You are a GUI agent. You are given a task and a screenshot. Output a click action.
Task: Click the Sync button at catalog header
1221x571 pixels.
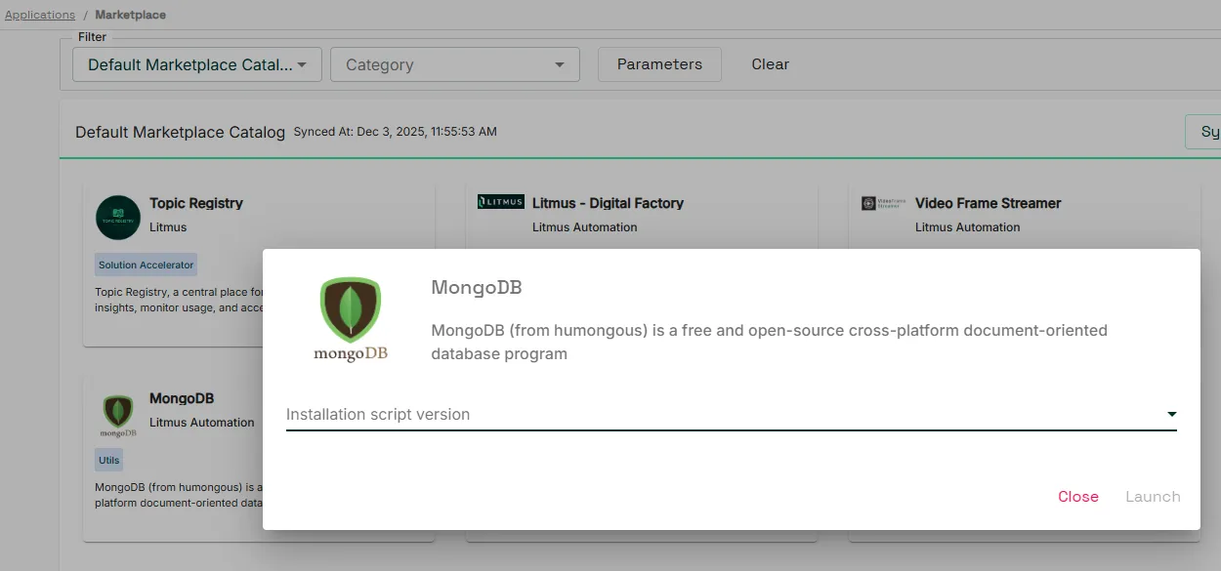coord(1203,132)
